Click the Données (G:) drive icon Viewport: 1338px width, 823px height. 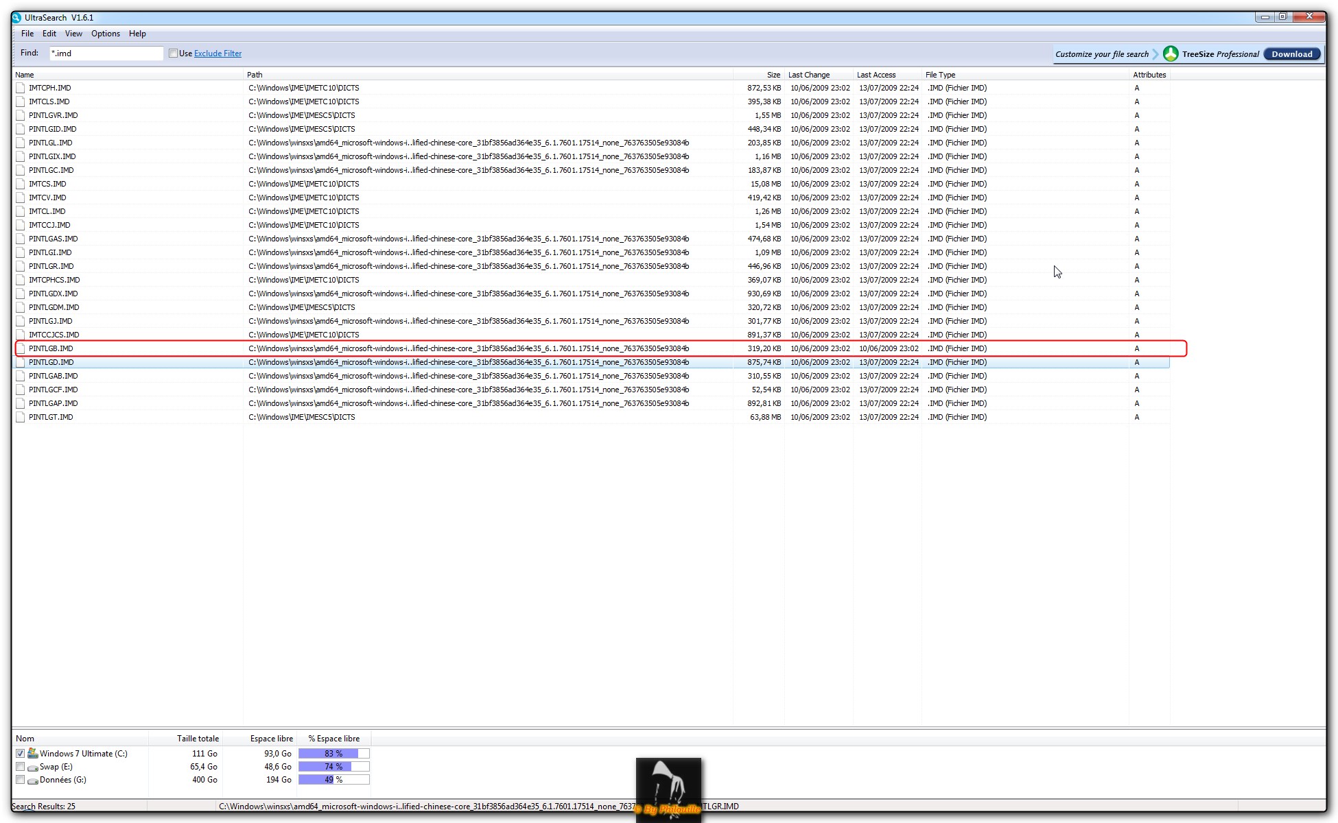pos(32,780)
